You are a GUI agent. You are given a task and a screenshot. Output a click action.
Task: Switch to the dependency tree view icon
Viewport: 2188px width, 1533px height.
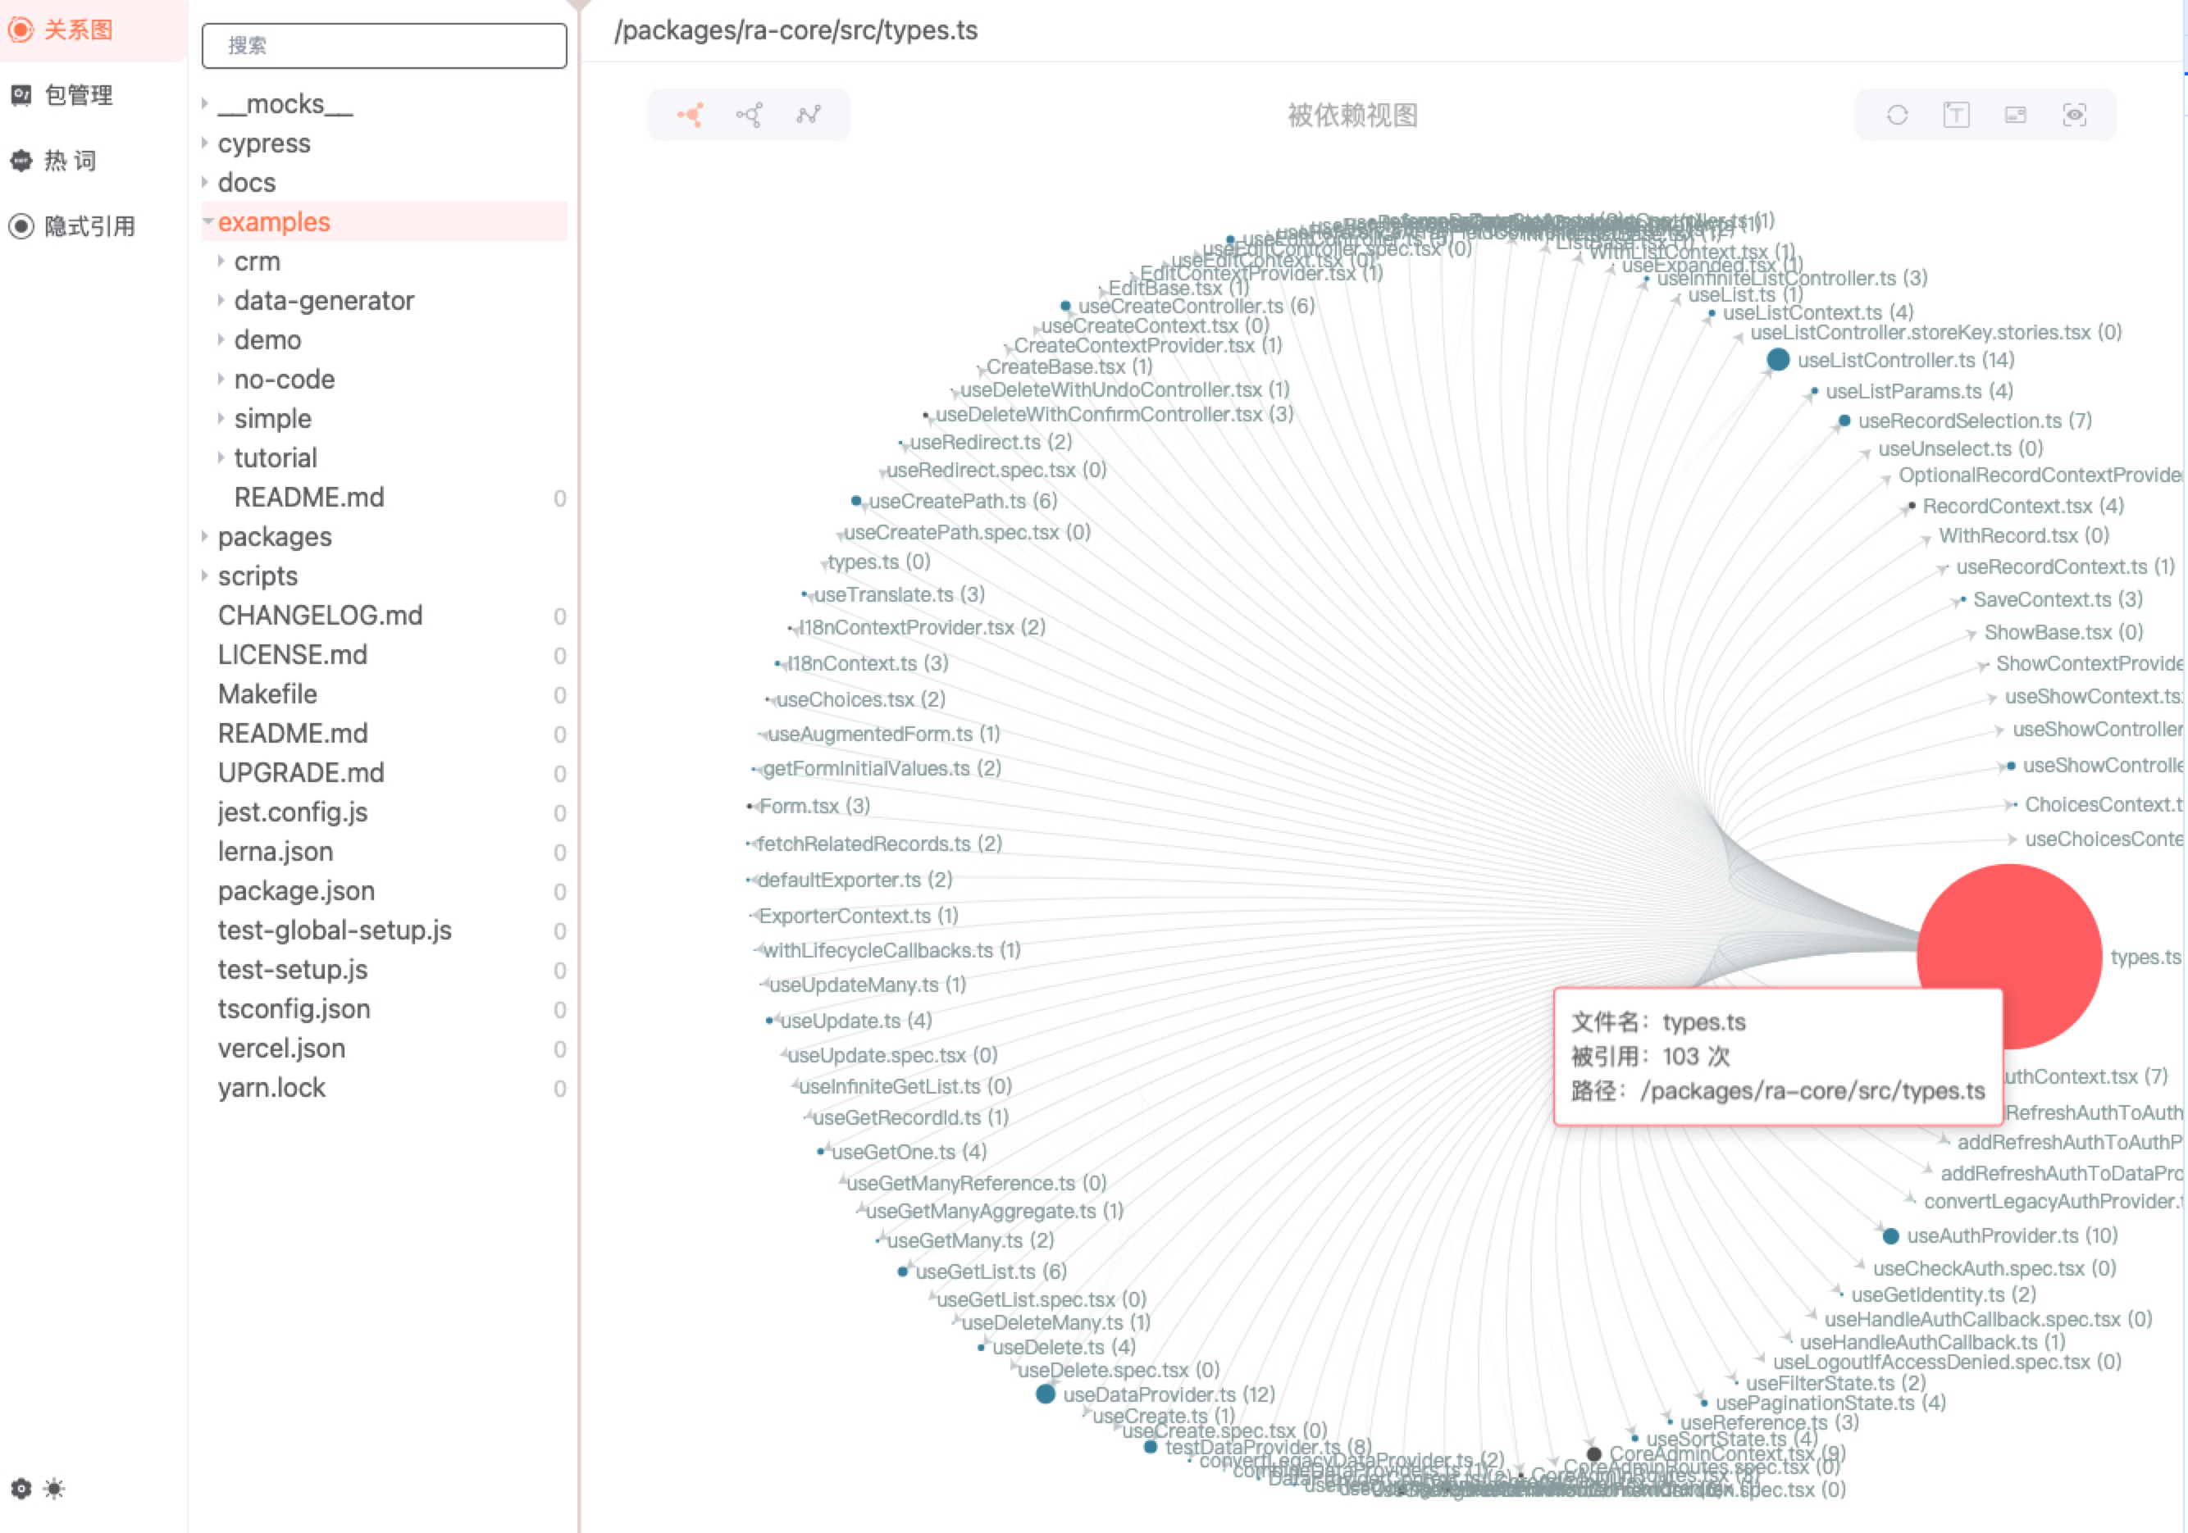[x=749, y=116]
